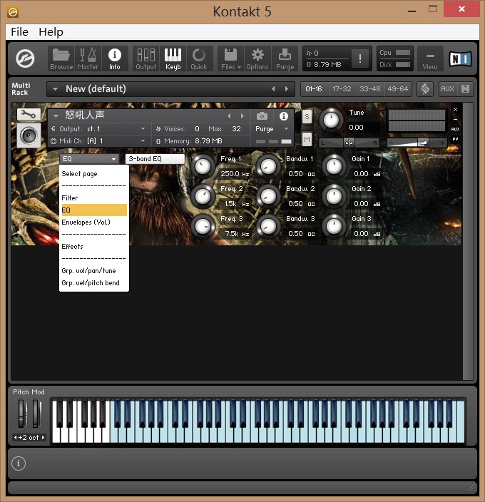The width and height of the screenshot is (485, 502).
Task: Toggle the on-screen Keyb keyboard
Action: tap(173, 58)
